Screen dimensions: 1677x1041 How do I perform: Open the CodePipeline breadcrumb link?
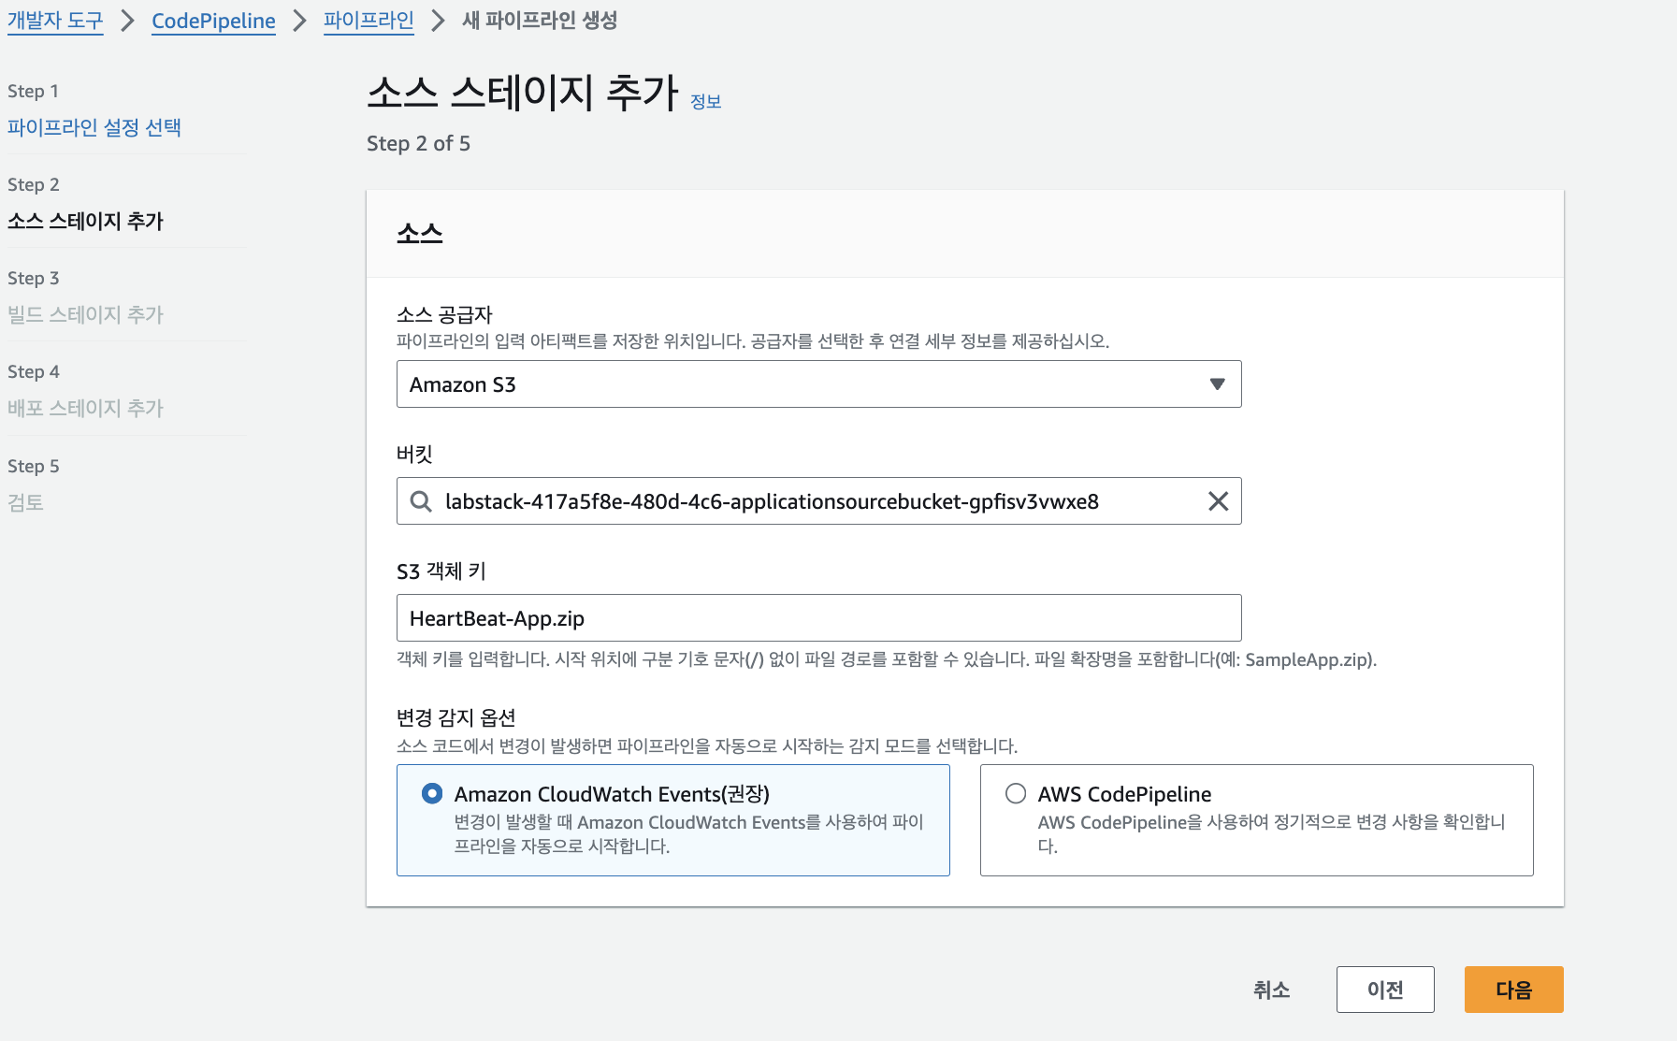click(213, 21)
